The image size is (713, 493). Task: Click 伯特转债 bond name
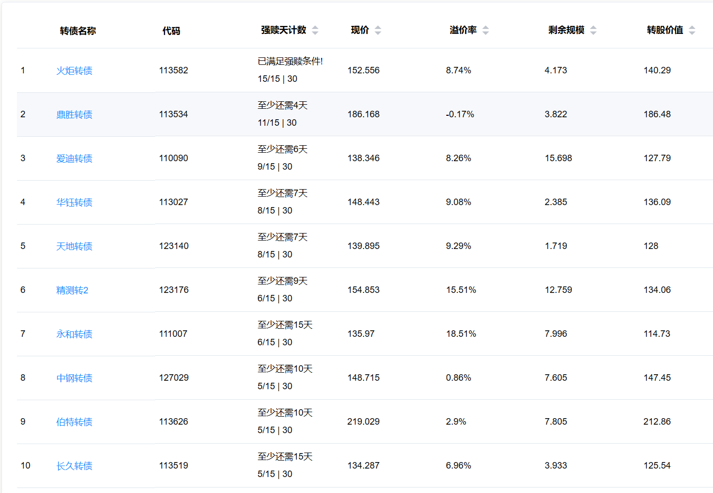click(74, 422)
